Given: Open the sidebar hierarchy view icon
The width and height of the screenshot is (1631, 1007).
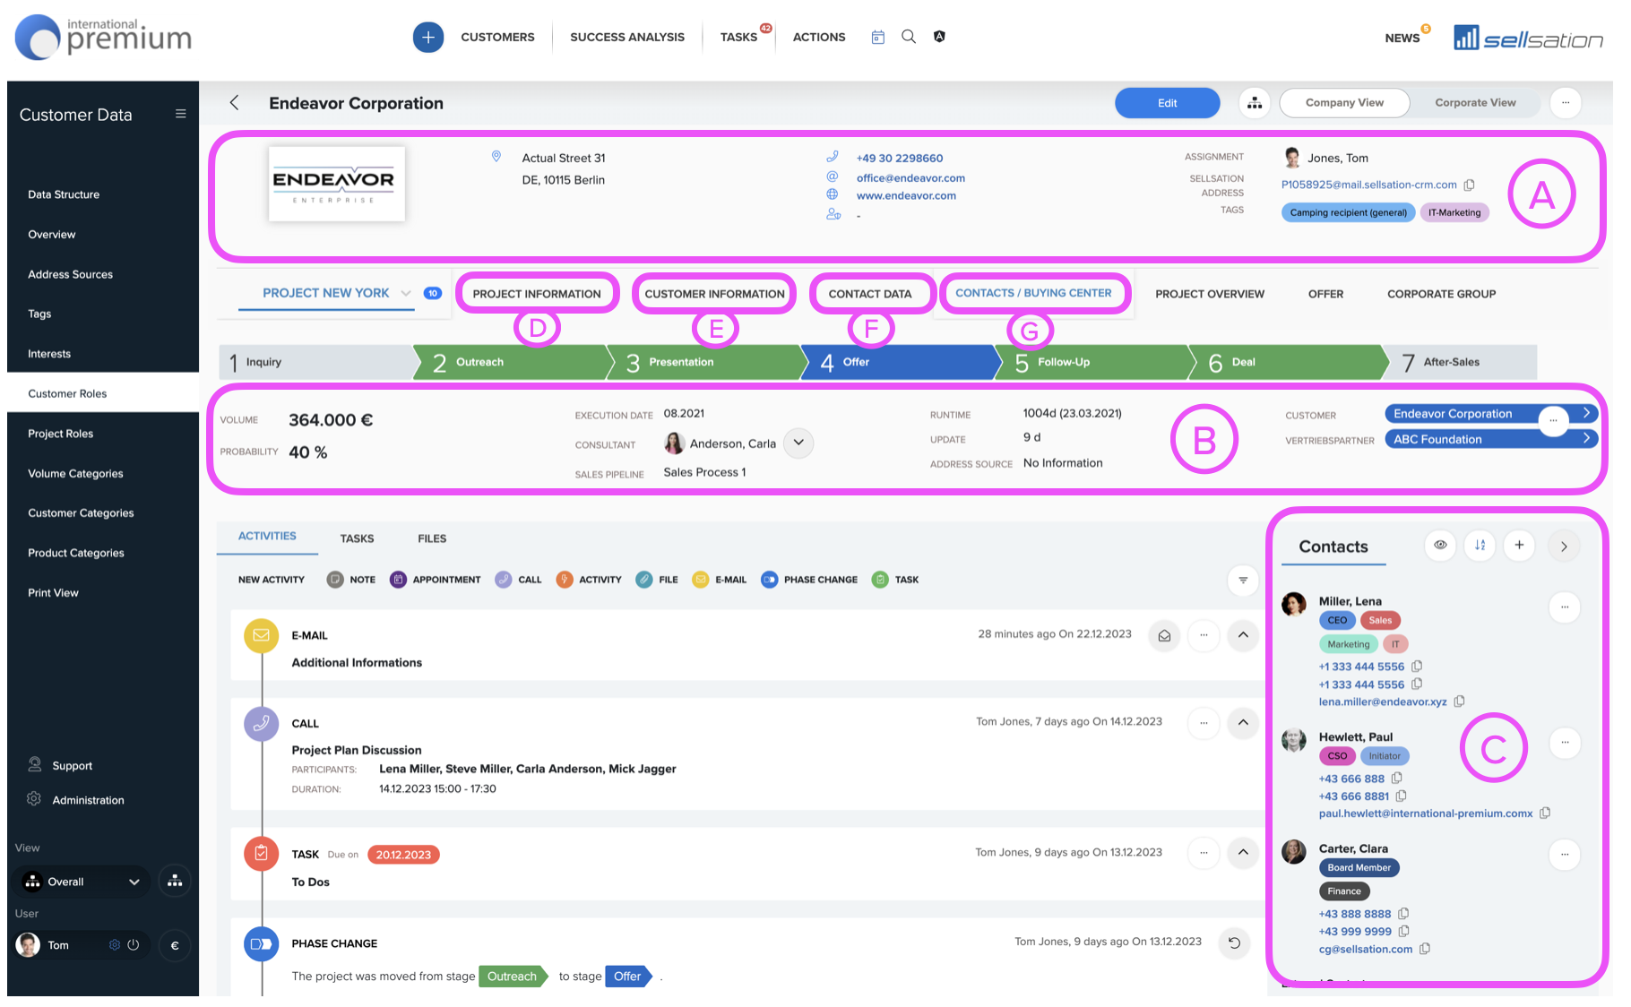Looking at the screenshot, I should point(175,882).
